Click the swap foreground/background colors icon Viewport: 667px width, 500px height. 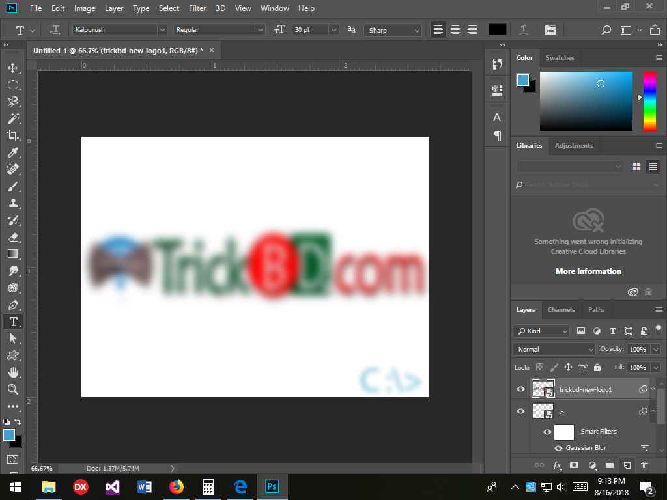click(x=18, y=422)
